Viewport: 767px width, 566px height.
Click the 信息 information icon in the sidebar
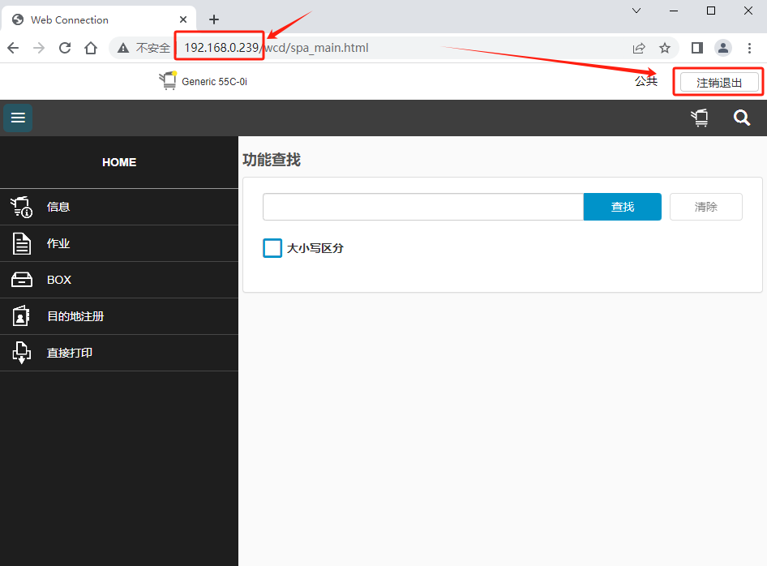[x=21, y=207]
